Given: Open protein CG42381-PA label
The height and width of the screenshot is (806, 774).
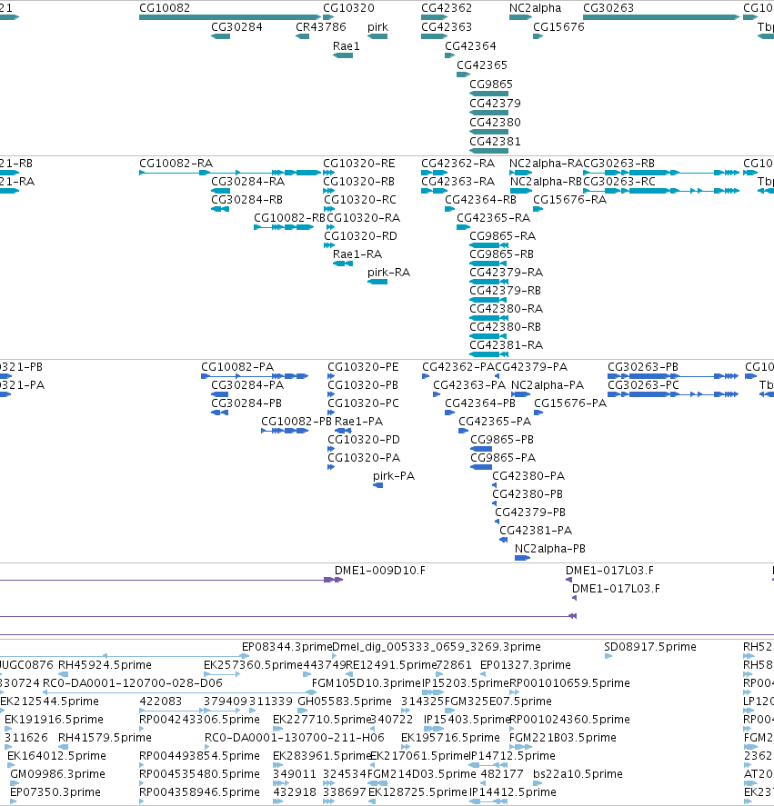Looking at the screenshot, I should (536, 530).
